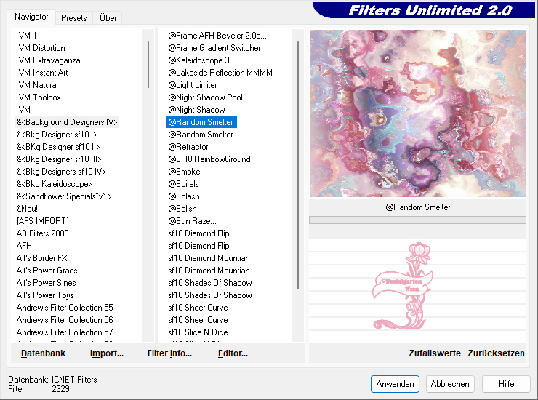Screen dimensions: 538x400
Task: Select Andrew's Filter Collection 57
Action: [x=65, y=332]
